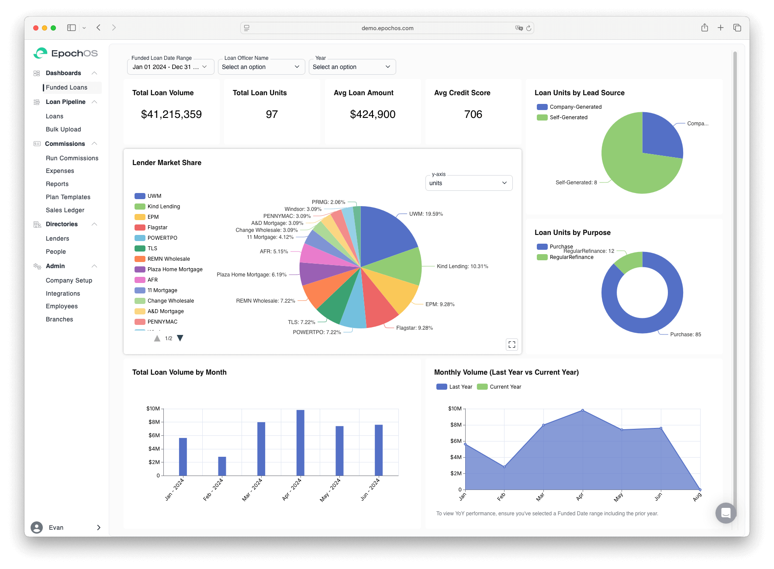Screen dimensions: 774x569
Task: Open the Sales Ledger page
Action: coord(65,210)
